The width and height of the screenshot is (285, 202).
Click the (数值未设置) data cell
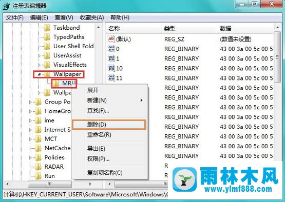[x=236, y=39]
